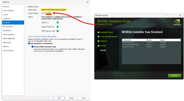184x101 pixels.
Task: Click the GPU Memory 4 GB check icon
Action: pos(58,31)
